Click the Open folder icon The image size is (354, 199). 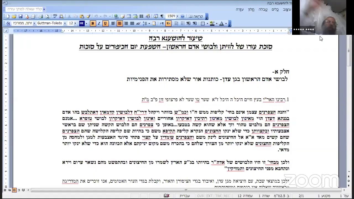[x=14, y=17]
